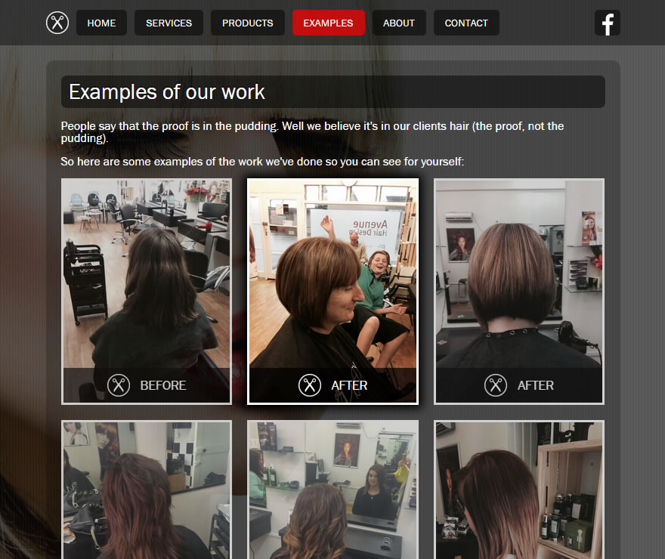This screenshot has width=665, height=559.
Task: Click scissors icon on the highlighted middle AFTER caption
Action: click(310, 385)
